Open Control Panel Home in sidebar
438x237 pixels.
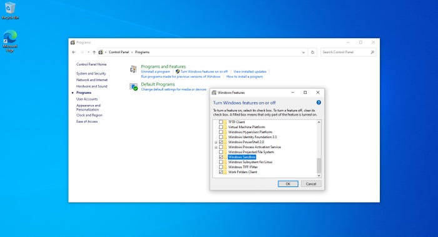point(91,64)
